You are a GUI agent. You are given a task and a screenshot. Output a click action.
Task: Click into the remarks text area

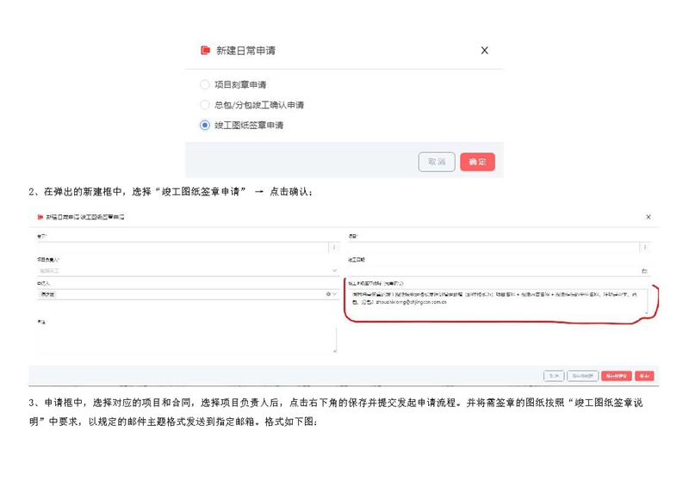pyautogui.click(x=185, y=339)
